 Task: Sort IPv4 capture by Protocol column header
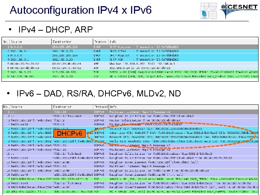point(101,42)
